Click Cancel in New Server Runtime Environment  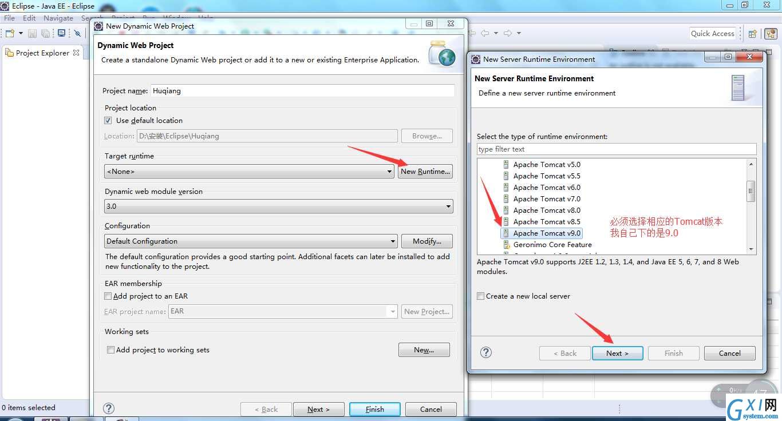tap(730, 354)
